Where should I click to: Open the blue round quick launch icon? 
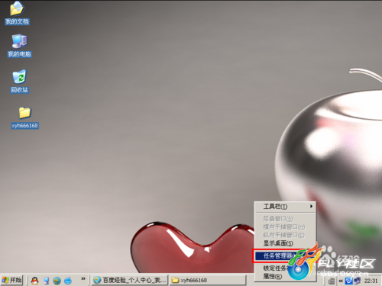pos(68,281)
